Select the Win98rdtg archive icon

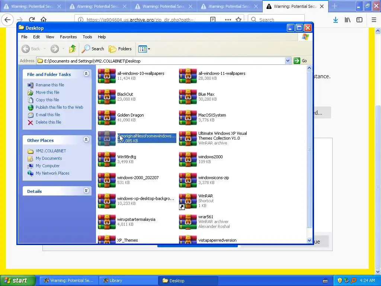click(x=107, y=159)
